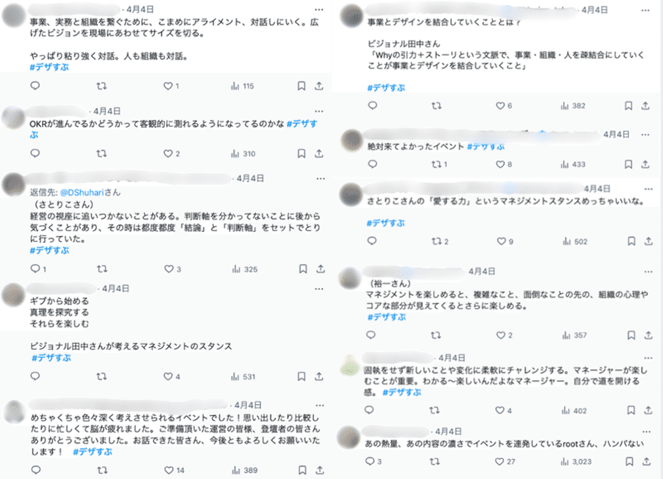
Task: Open more options on the 3,023-view tweet
Action: pyautogui.click(x=646, y=432)
